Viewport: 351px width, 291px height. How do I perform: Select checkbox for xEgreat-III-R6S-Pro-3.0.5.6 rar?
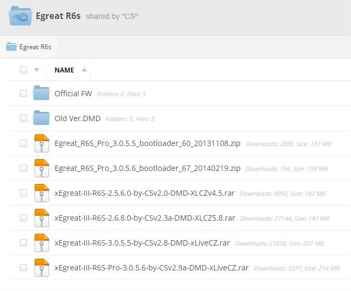coord(24,267)
